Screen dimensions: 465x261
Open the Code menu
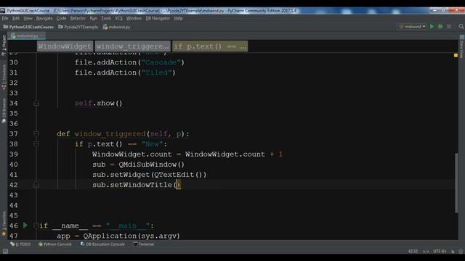pos(61,18)
